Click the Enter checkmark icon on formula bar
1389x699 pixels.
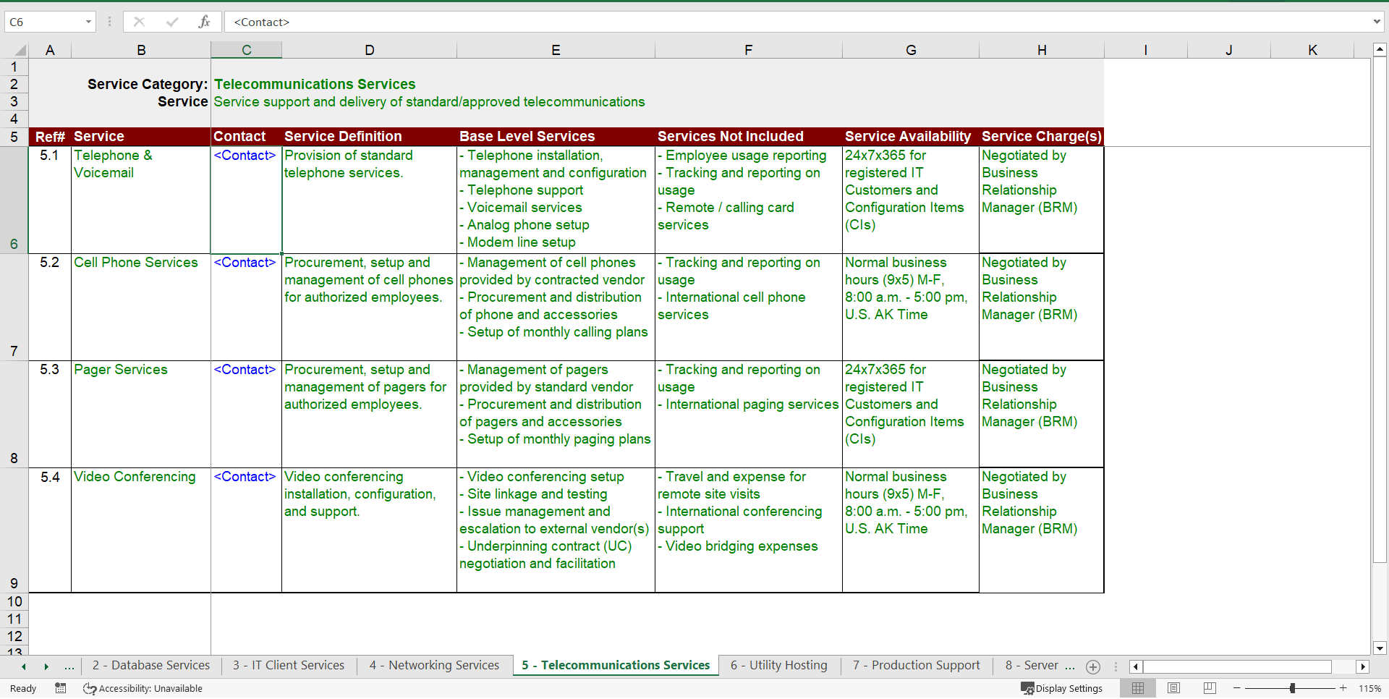[x=172, y=22]
